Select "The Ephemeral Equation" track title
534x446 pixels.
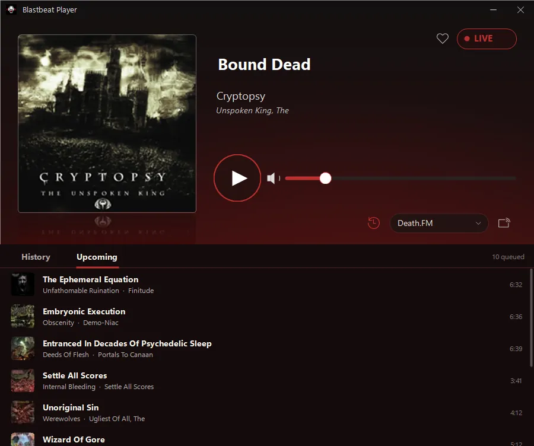coord(91,279)
